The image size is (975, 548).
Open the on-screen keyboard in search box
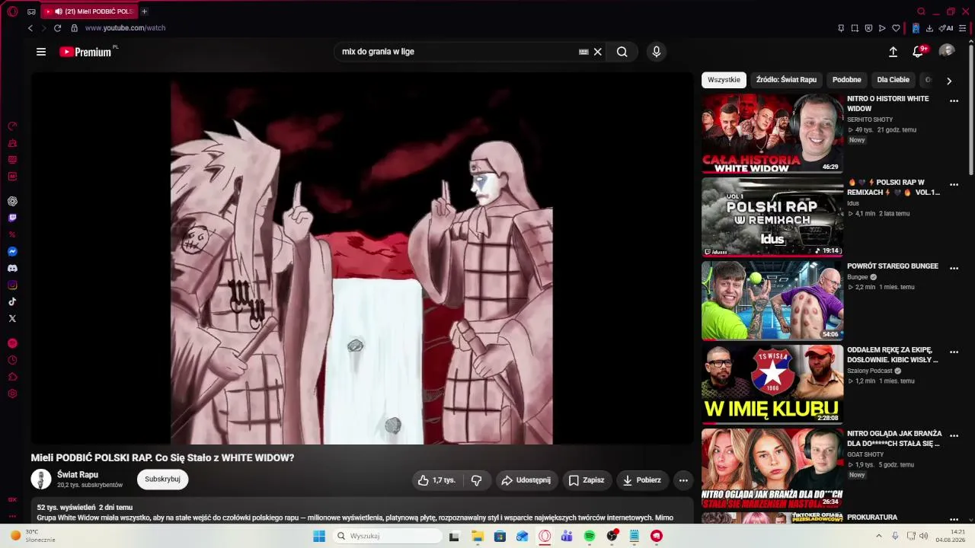click(x=583, y=52)
